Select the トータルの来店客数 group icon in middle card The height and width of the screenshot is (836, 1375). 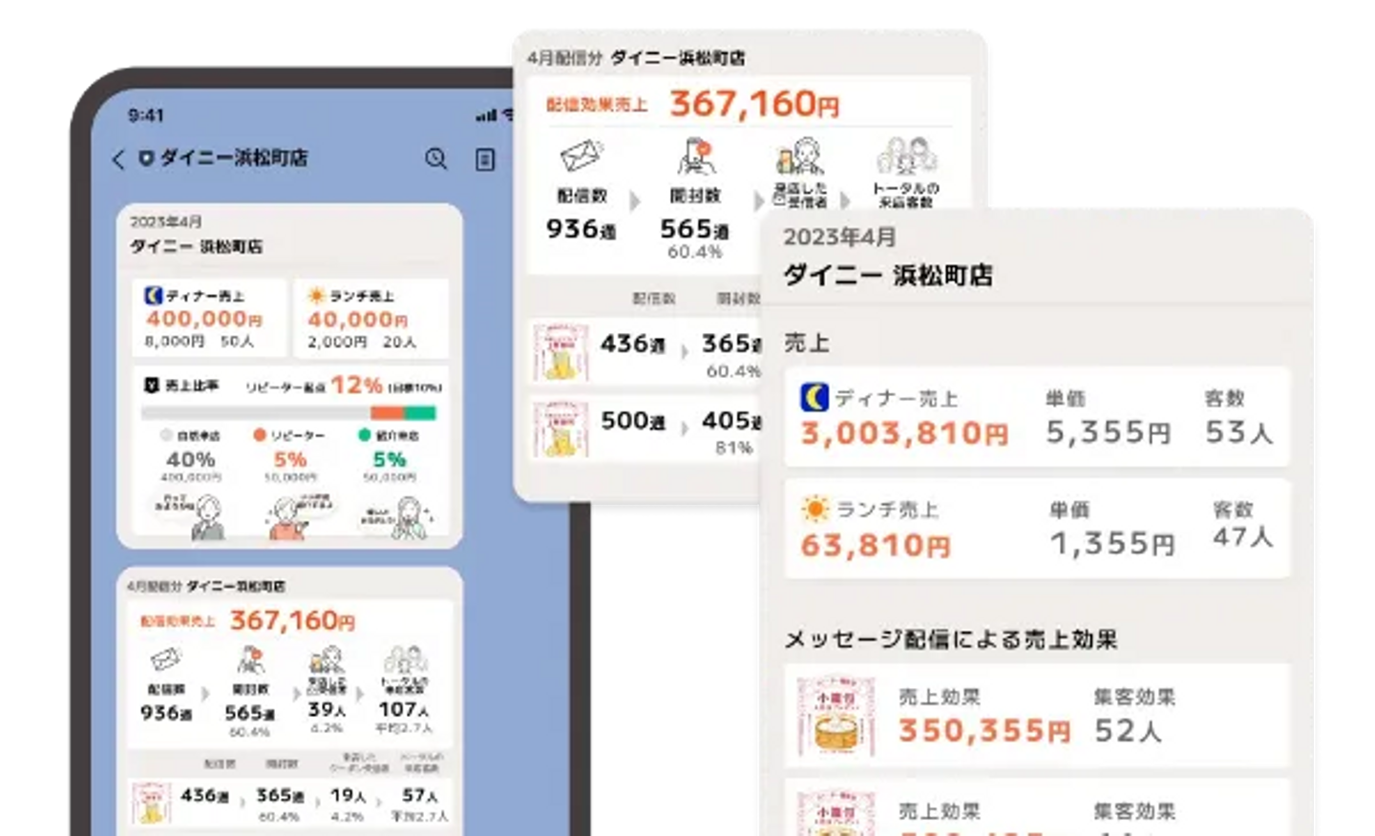click(907, 157)
